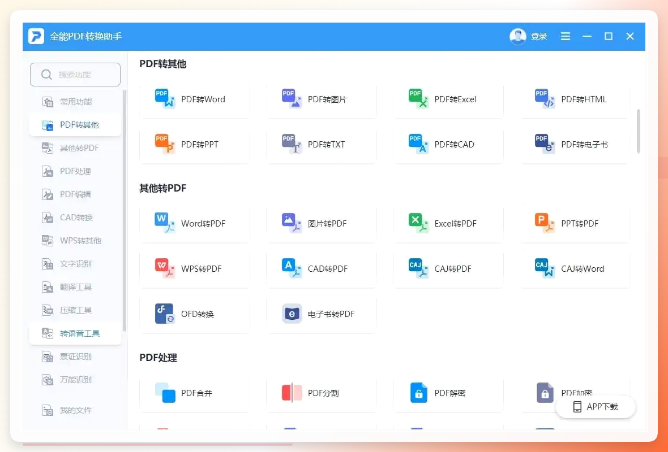The width and height of the screenshot is (668, 452).
Task: Open the PDF加密 lock icon
Action: [x=545, y=393]
